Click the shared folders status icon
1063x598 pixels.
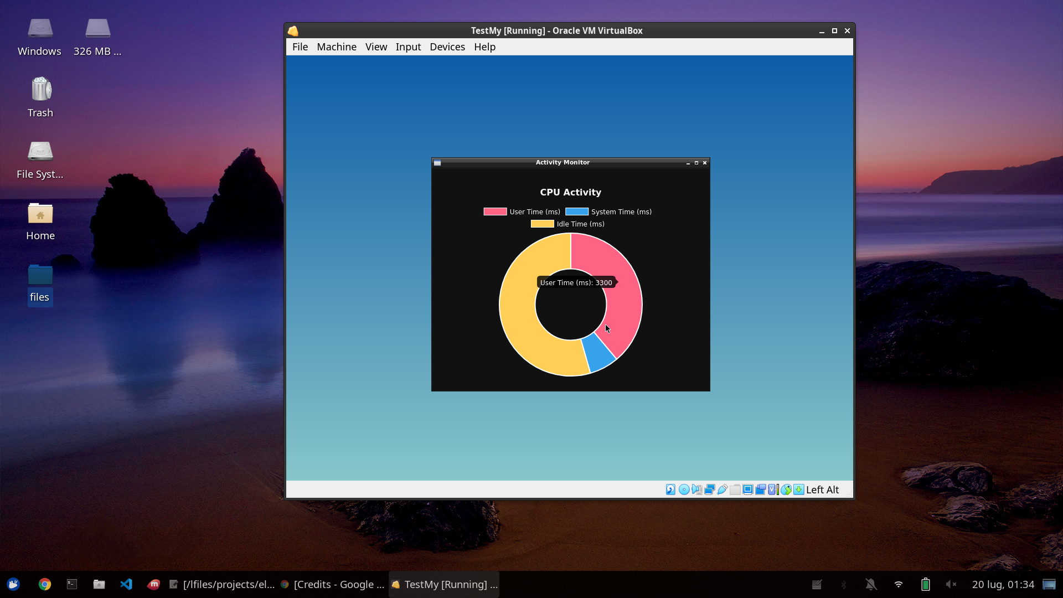735,489
